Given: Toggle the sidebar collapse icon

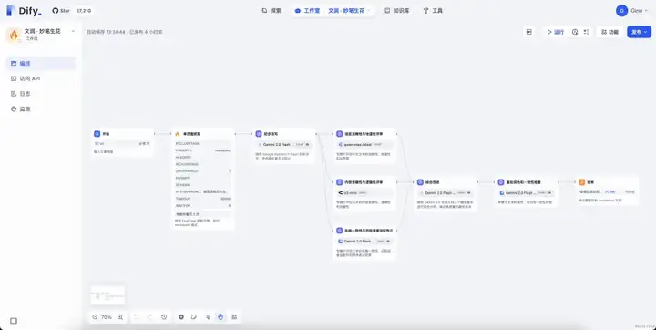Looking at the screenshot, I should [x=14, y=321].
